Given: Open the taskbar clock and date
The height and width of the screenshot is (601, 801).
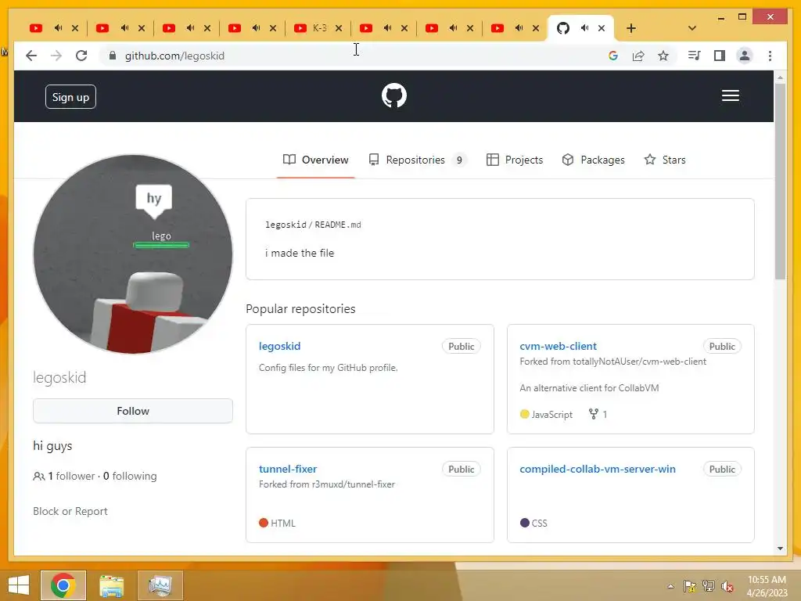Looking at the screenshot, I should [x=767, y=586].
